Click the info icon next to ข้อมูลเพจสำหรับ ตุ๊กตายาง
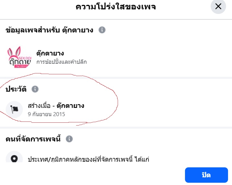This screenshot has width=232, height=185. [102, 30]
